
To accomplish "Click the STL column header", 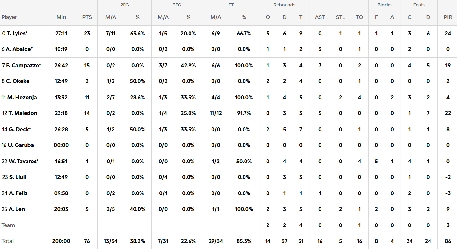I will (340, 17).
